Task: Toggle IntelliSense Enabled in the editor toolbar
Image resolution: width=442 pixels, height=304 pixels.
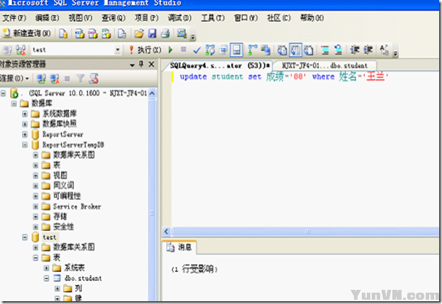Action: click(x=236, y=50)
